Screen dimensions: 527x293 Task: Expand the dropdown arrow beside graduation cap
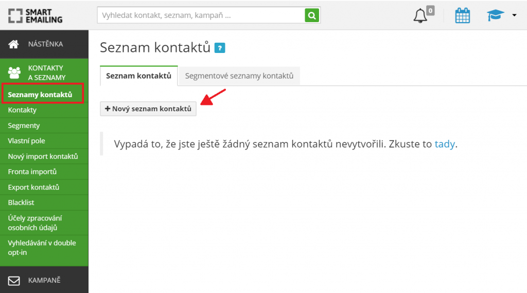pyautogui.click(x=514, y=15)
